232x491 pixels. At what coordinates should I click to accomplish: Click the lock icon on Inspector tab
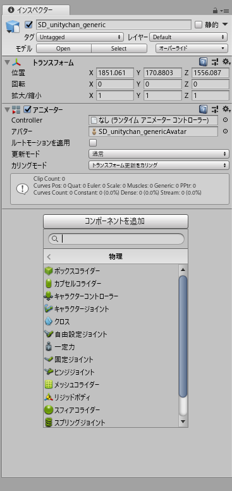[216, 11]
